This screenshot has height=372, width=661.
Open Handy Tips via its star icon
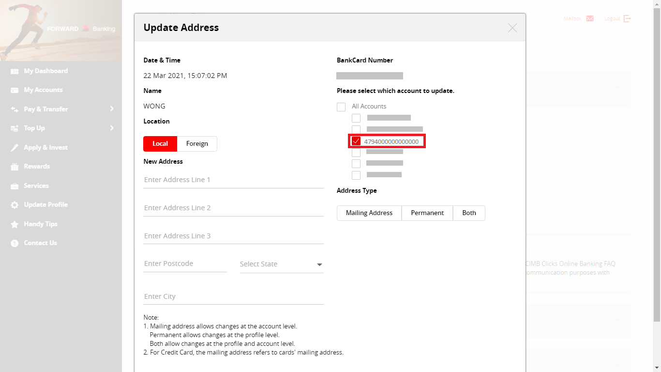coord(15,224)
